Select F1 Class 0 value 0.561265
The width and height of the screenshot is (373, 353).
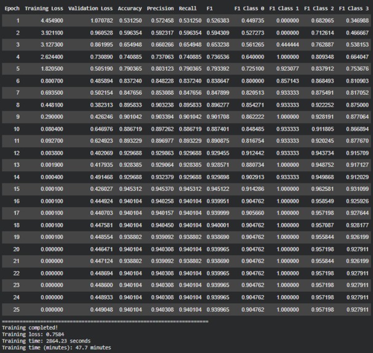pos(253,45)
